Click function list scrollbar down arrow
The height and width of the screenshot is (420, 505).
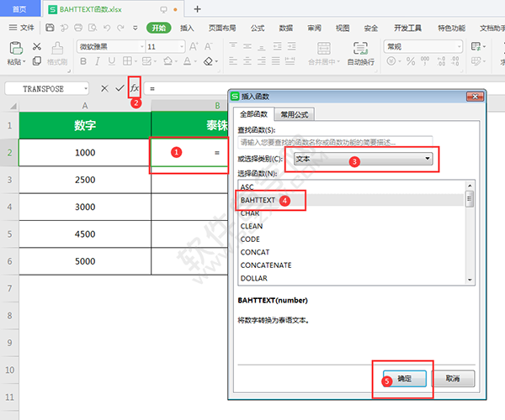coord(470,280)
